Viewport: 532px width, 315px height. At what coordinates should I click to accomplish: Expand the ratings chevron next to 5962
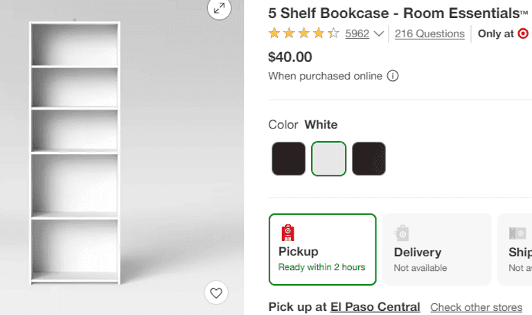(x=379, y=34)
